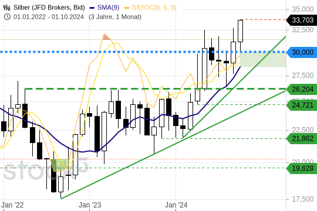Image resolution: width=317 pixels, height=211 pixels.
Task: Click the 22,500 axis value
Action: click(x=303, y=130)
